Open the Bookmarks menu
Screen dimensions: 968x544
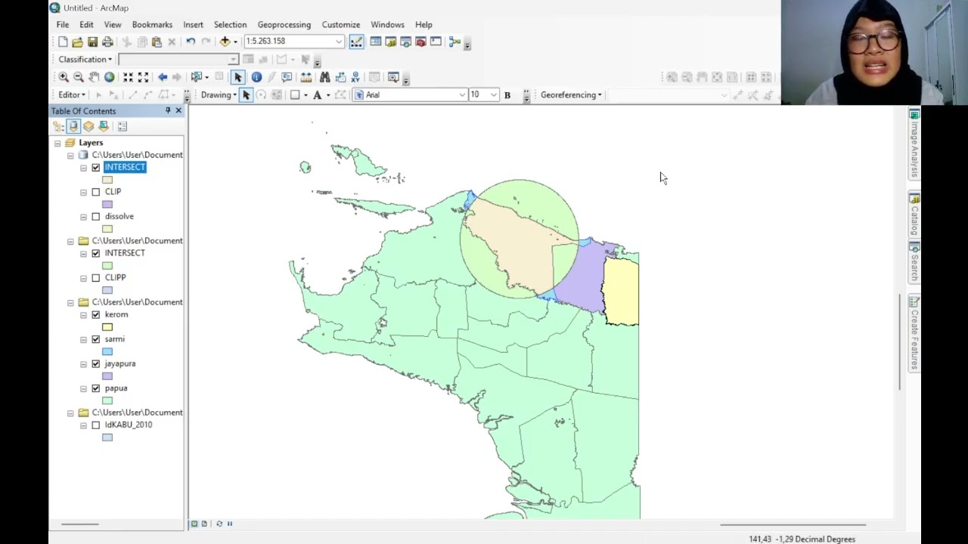click(152, 25)
